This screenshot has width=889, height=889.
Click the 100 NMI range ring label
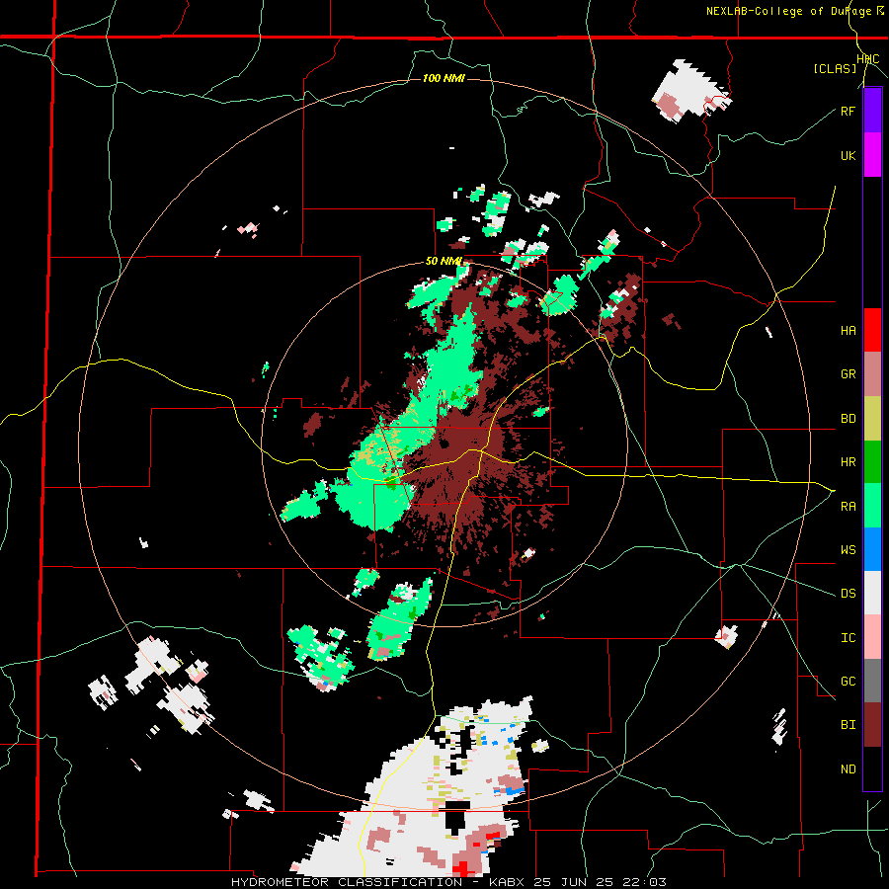coord(444,78)
